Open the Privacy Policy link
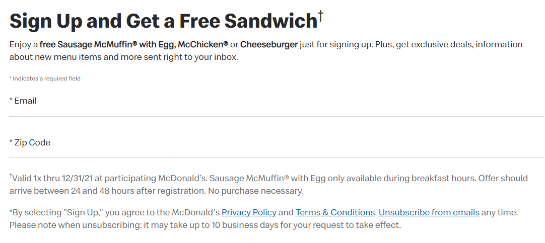This screenshot has width=545, height=243. pyautogui.click(x=249, y=212)
